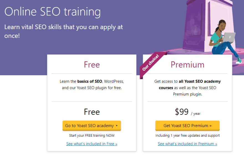244x156 pixels.
Task: Select the "Premium" plan title heading
Action: (x=187, y=64)
